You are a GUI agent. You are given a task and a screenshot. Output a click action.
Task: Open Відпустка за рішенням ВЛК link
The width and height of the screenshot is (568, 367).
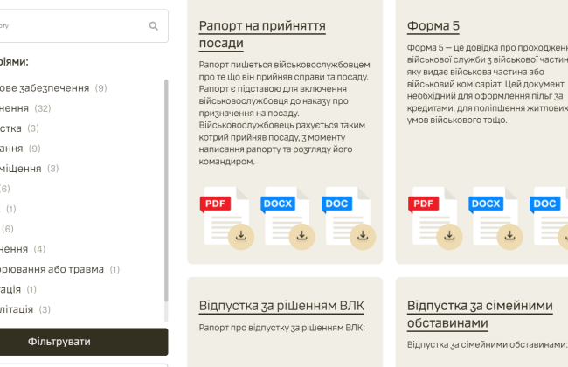coord(281,306)
